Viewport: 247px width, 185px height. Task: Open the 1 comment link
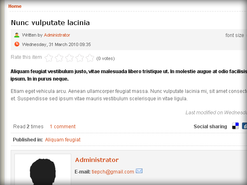[x=63, y=127]
